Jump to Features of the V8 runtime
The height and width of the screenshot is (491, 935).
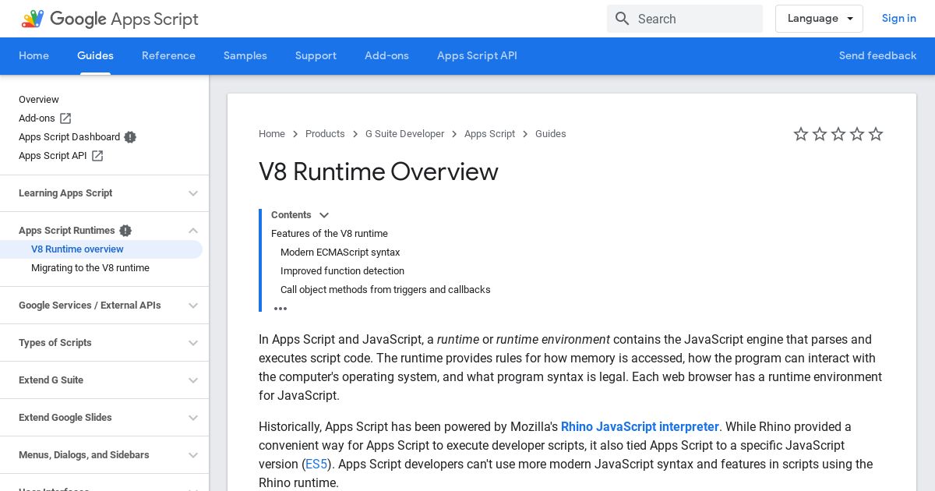coord(330,234)
